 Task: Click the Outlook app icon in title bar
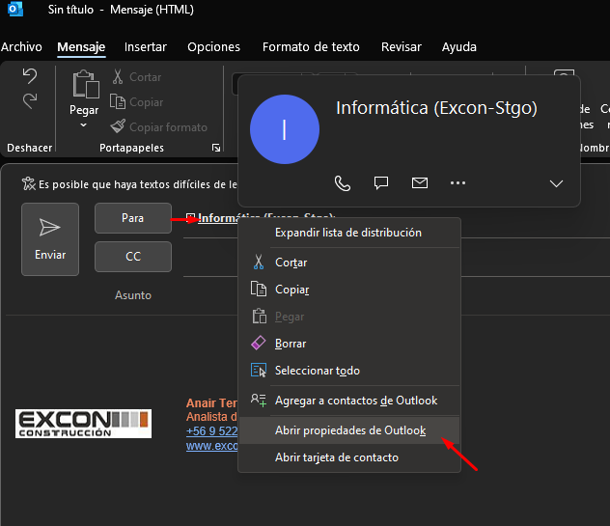pyautogui.click(x=15, y=10)
